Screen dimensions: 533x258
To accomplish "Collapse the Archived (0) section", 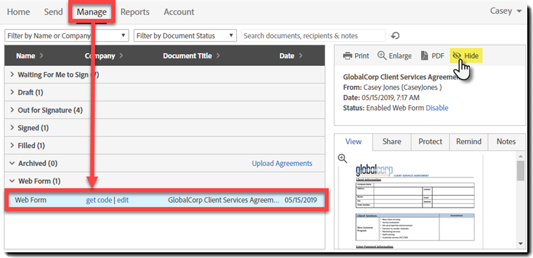I will point(12,163).
